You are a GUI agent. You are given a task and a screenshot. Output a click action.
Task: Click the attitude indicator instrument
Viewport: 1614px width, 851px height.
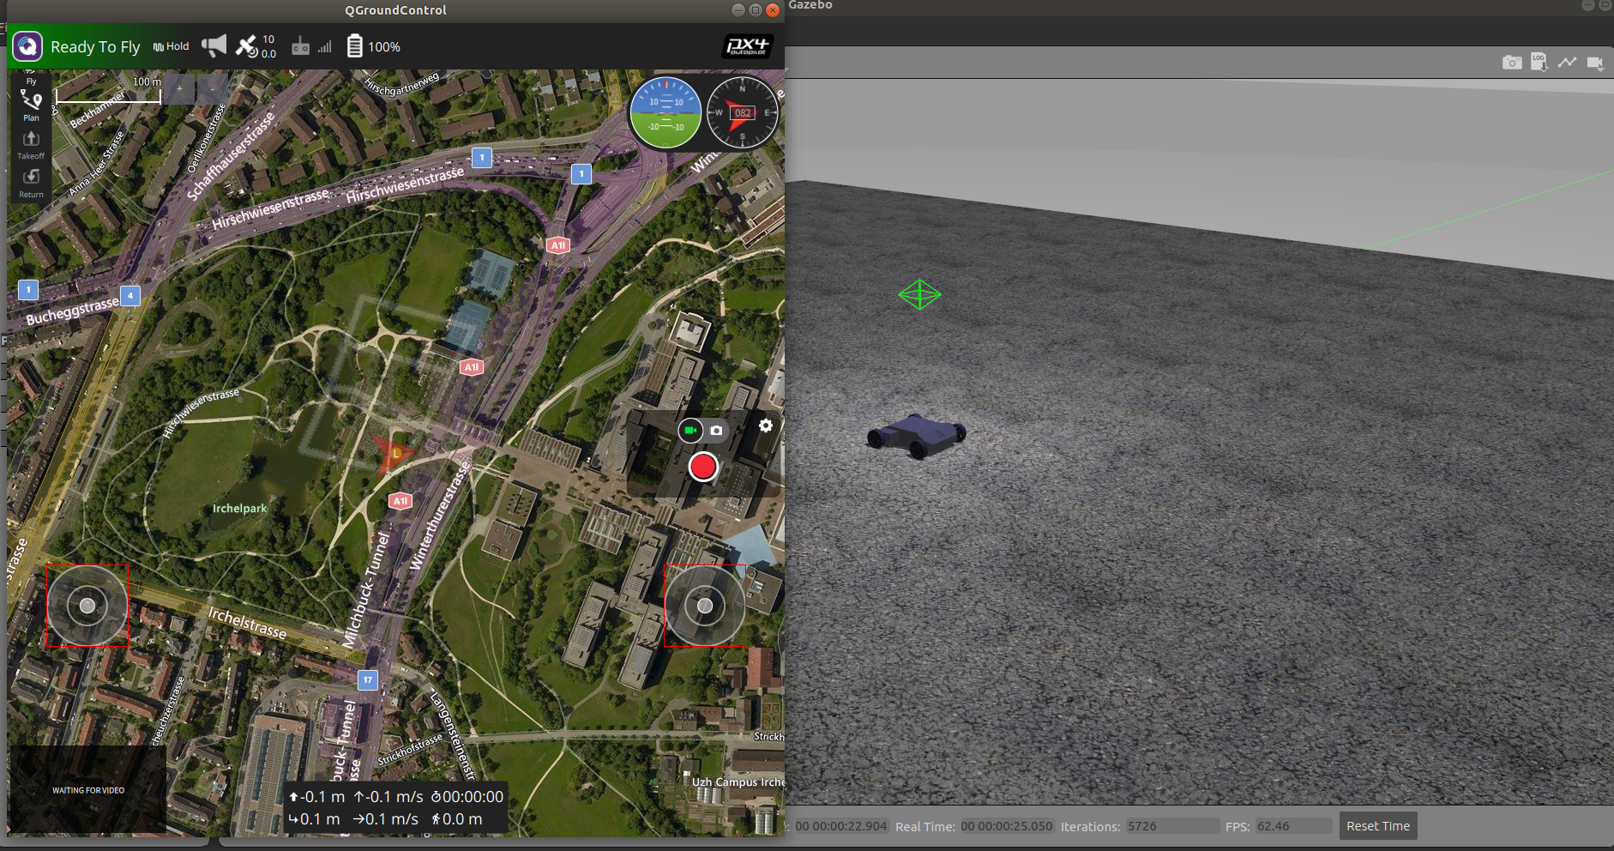[x=666, y=112]
